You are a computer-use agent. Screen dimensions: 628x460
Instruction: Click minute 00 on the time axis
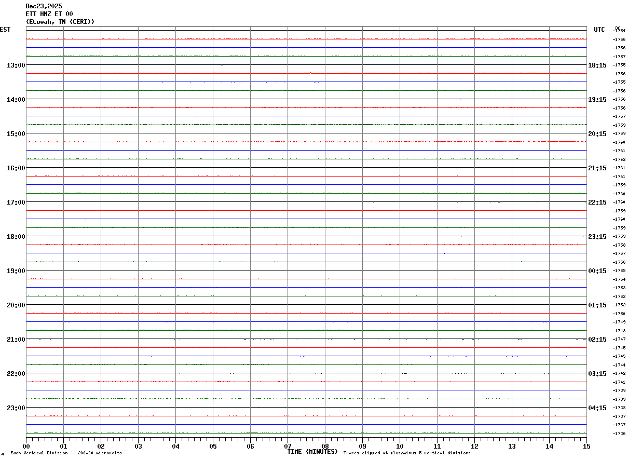[26, 446]
